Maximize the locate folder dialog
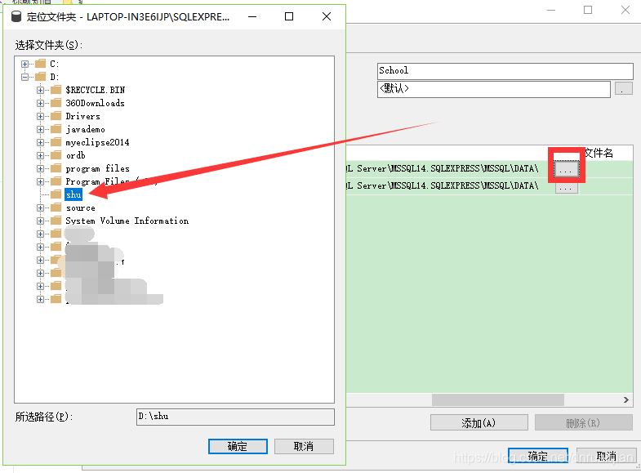 tap(289, 17)
